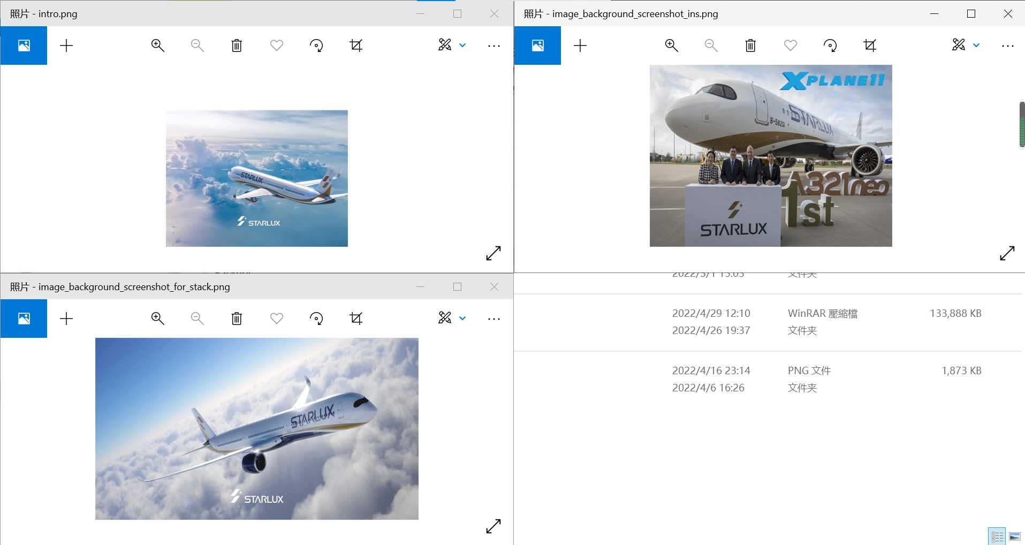Rotate the screenshot_ins.png photo
The image size is (1025, 545).
tap(830, 46)
